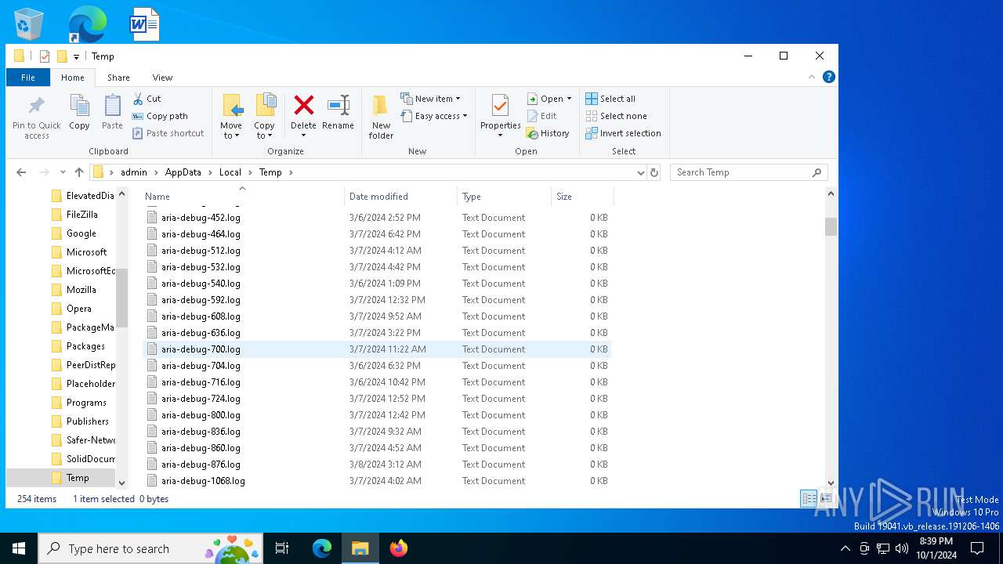This screenshot has width=1003, height=564.
Task: Click Copy path command
Action: click(160, 116)
